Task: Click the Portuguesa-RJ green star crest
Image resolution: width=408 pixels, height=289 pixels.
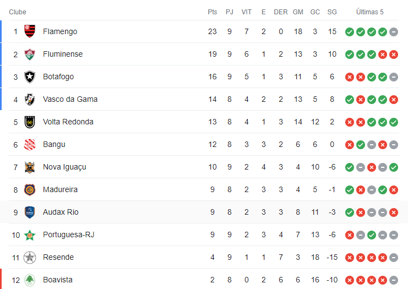Action: 30,235
